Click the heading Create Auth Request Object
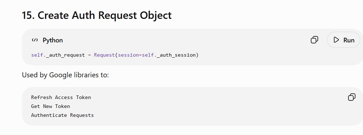Screen dimensions: 363x135 click(105, 15)
